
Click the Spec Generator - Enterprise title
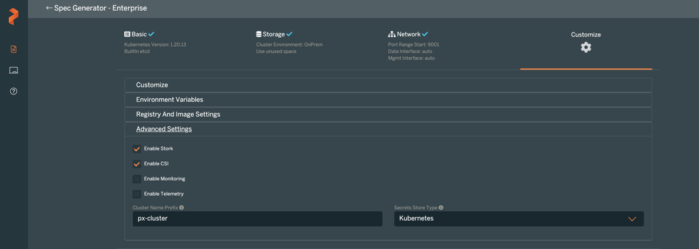tap(101, 8)
